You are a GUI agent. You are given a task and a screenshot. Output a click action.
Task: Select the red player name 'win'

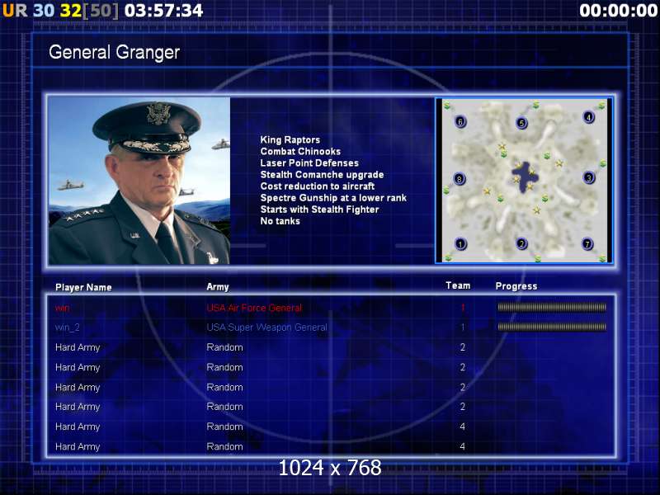click(63, 308)
